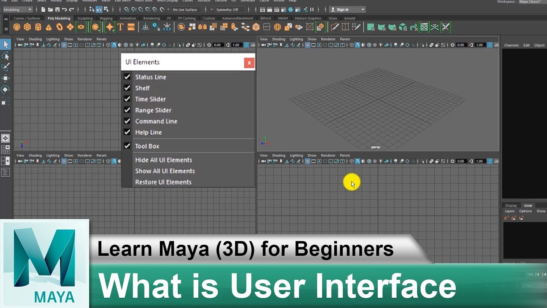Uncheck the Status Line checkbox

[127, 77]
